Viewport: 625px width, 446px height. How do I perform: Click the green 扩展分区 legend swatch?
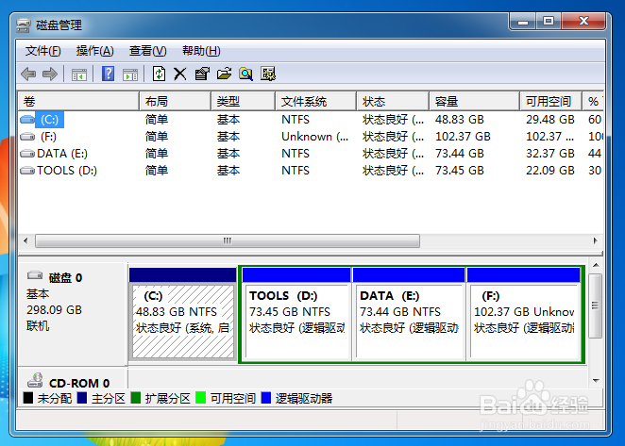[136, 398]
